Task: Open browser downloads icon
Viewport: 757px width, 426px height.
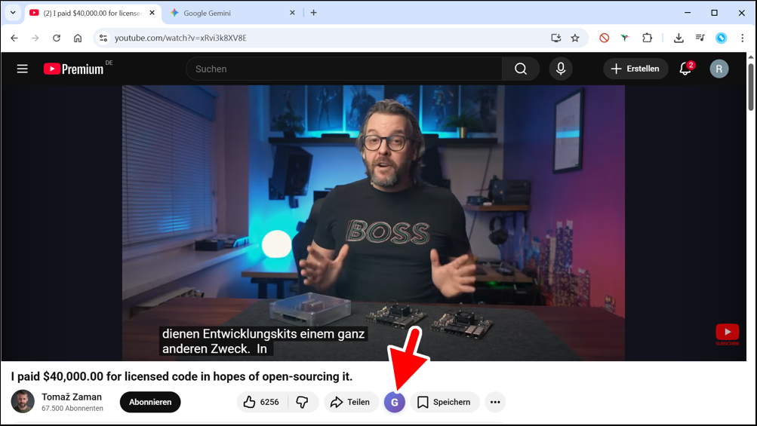Action: [x=679, y=38]
